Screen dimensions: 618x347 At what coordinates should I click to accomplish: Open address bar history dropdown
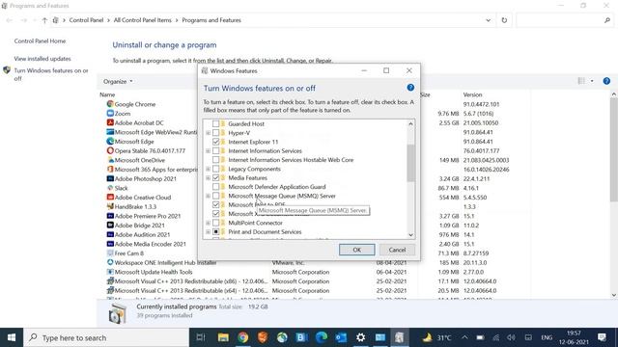(488, 20)
